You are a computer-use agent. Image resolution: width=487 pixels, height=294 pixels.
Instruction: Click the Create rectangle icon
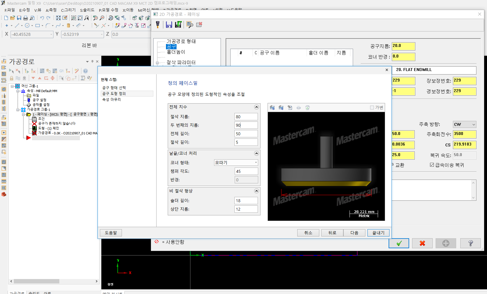click(38, 26)
